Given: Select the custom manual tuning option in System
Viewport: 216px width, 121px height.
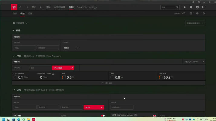Looking at the screenshot, I should tap(70, 48).
